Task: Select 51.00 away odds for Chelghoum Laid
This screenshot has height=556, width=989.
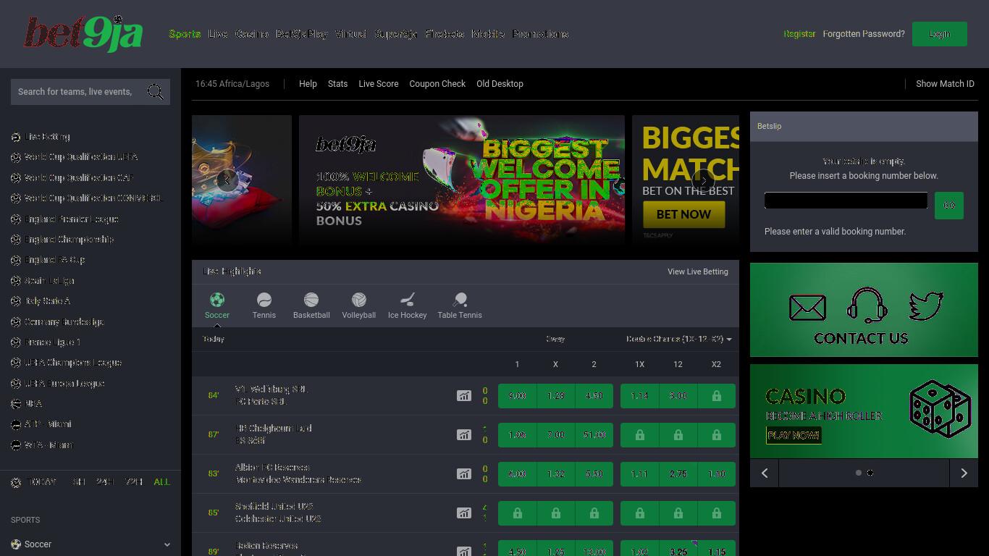Action: 594,435
